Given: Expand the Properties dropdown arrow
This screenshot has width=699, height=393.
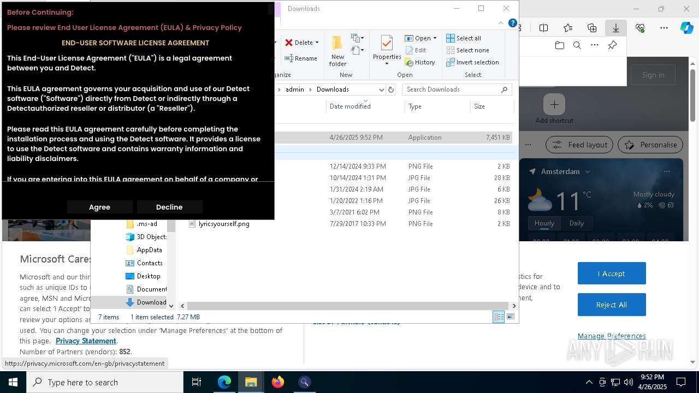Looking at the screenshot, I should (x=387, y=63).
